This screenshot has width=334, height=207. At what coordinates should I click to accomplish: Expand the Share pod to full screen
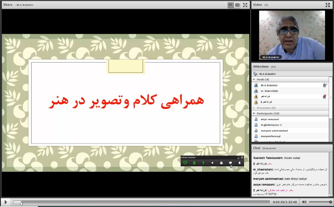245,5
